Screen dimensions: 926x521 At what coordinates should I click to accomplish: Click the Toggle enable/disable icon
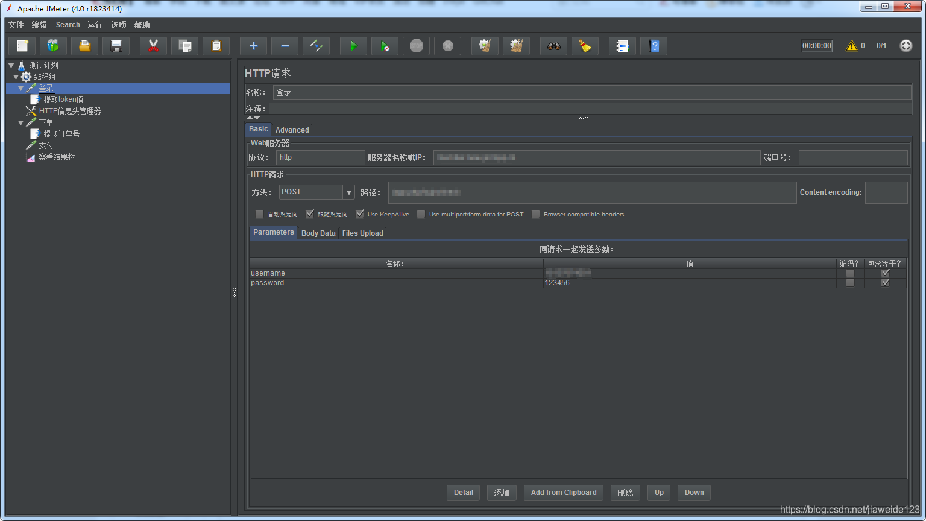click(317, 46)
